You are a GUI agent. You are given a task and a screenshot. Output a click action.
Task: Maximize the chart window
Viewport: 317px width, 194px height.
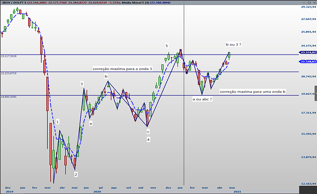point(309,3)
